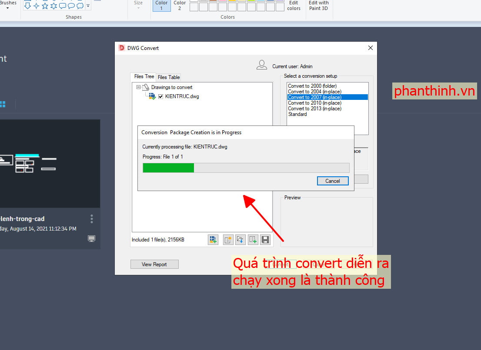Viewport: 481px width, 350px height.
Task: Select Color 1 in Paint
Action: 161,6
